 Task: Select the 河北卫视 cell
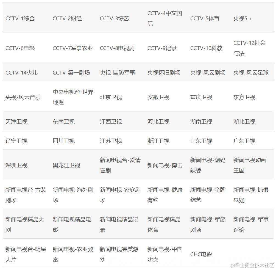(158, 122)
